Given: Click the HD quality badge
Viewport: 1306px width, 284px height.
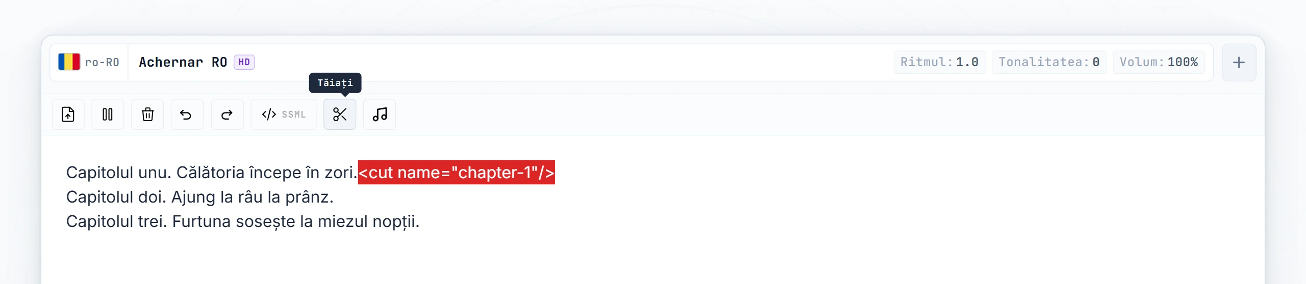Looking at the screenshot, I should click(x=244, y=62).
